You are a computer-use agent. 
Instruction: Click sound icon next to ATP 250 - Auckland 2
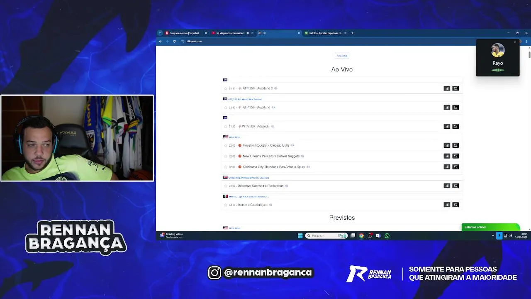tap(276, 88)
